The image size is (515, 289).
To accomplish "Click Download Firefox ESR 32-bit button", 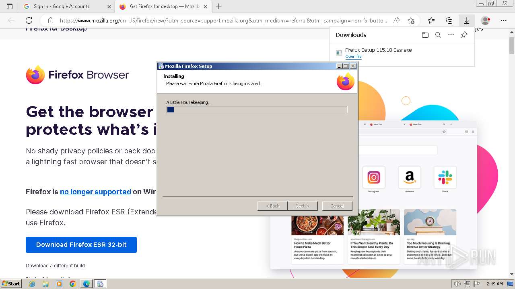I will coord(81,245).
